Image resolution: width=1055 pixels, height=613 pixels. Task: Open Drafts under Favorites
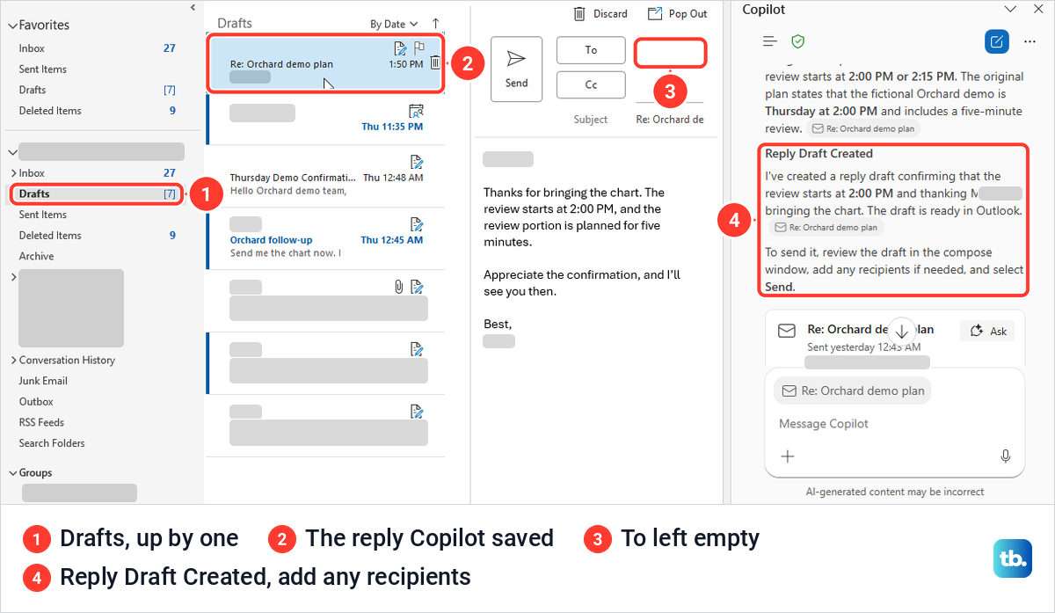33,90
